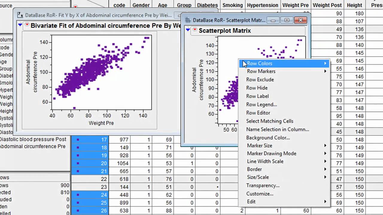Open Background Color... option

click(x=284, y=138)
